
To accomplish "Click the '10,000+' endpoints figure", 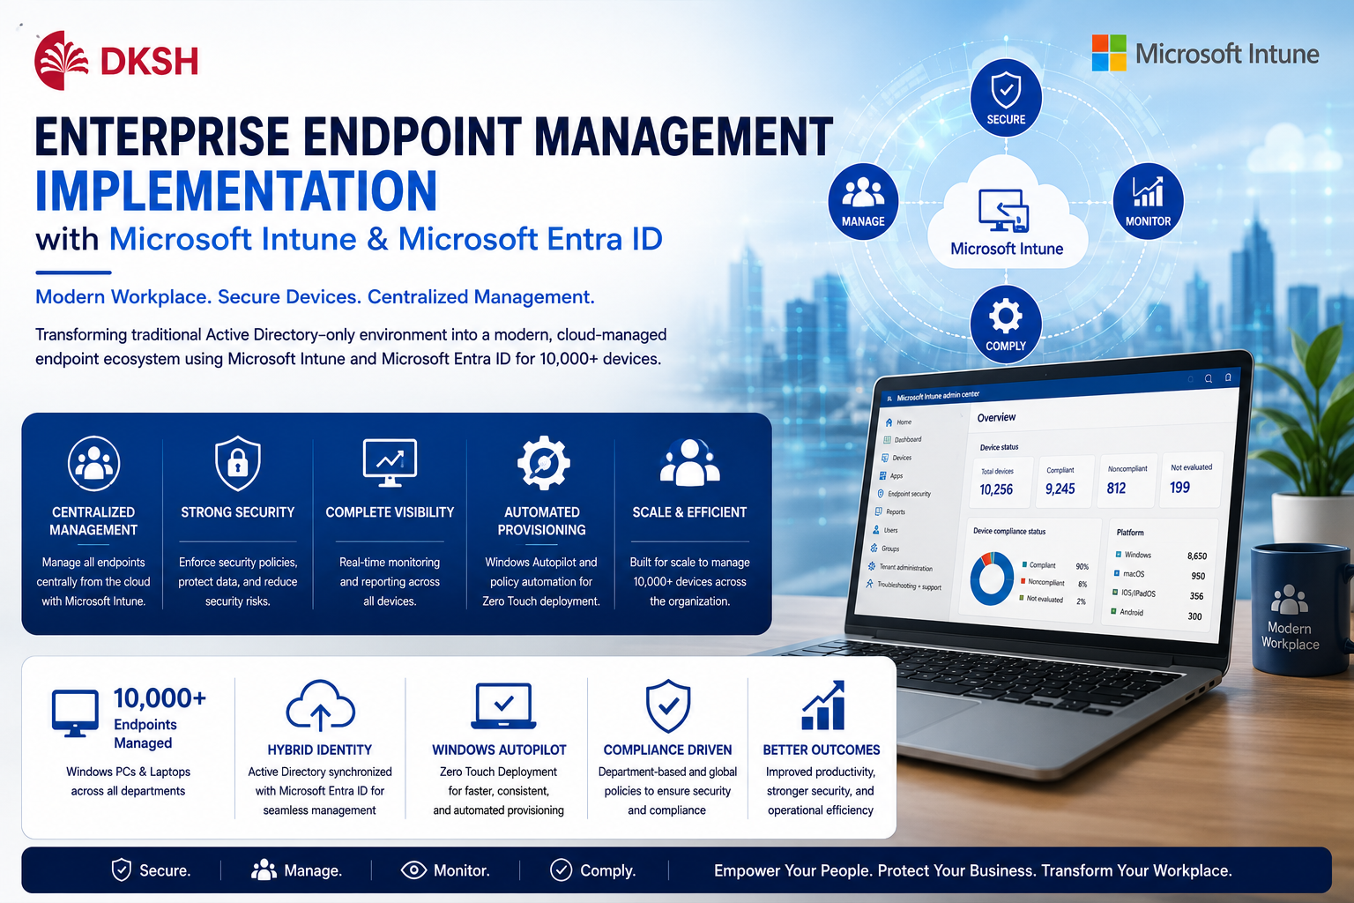I will pyautogui.click(x=160, y=698).
